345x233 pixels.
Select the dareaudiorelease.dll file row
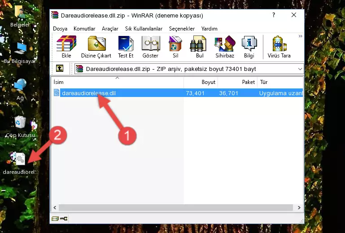click(x=178, y=93)
